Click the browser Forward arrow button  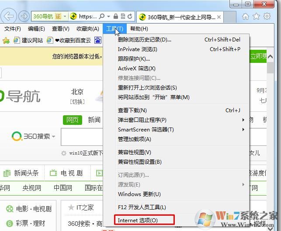click(24, 17)
